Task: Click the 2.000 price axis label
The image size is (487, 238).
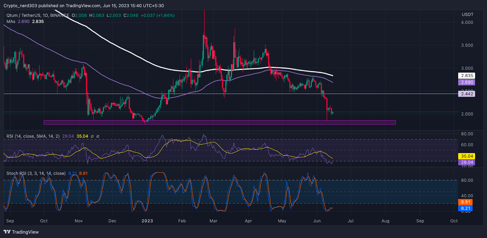Action: click(467, 114)
